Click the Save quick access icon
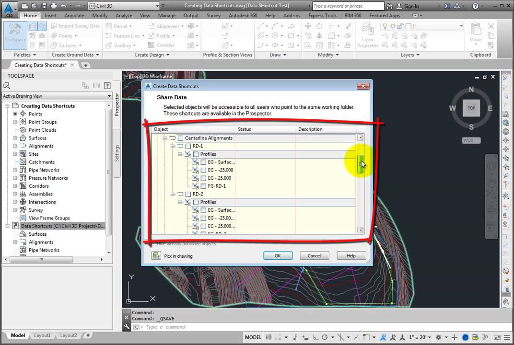514x345 pixels. click(x=44, y=6)
